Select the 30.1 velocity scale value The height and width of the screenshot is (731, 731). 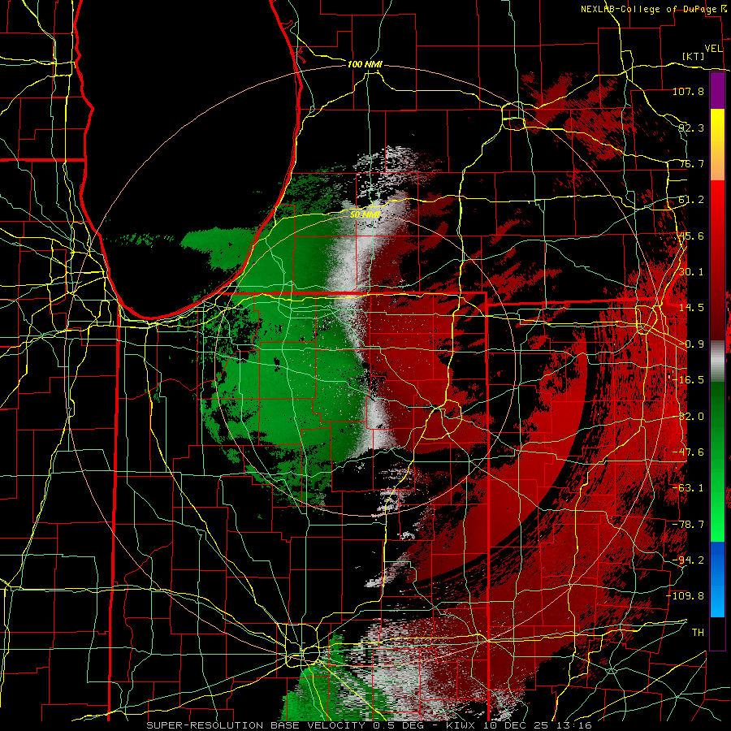tap(691, 272)
